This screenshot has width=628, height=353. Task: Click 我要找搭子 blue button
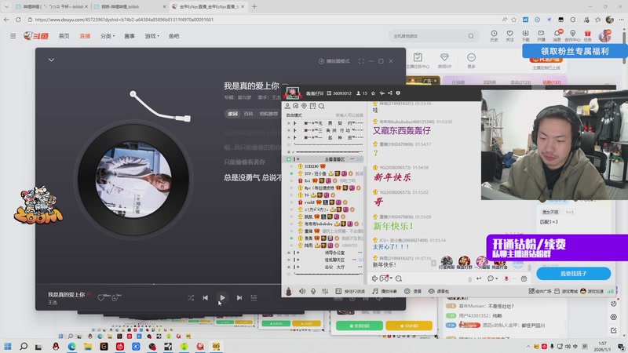(x=574, y=273)
